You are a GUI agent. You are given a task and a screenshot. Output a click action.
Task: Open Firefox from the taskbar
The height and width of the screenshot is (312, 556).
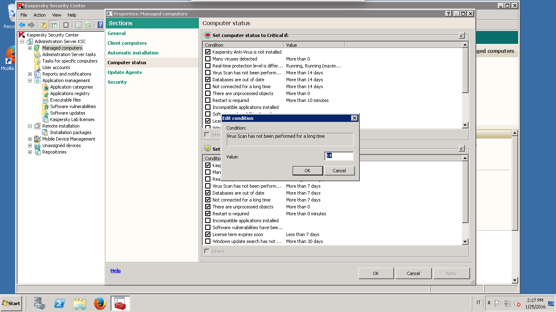(x=100, y=303)
